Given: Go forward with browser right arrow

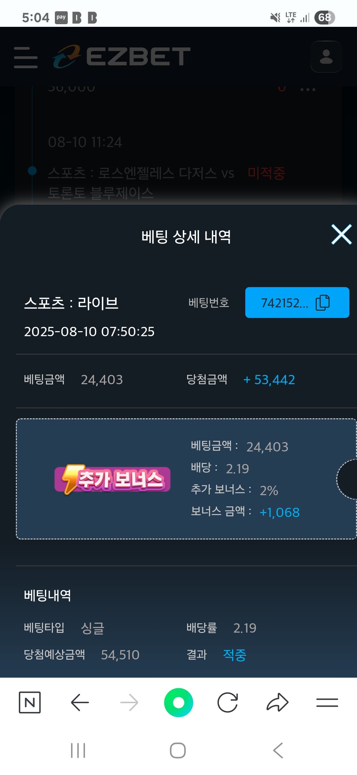Looking at the screenshot, I should click(129, 702).
